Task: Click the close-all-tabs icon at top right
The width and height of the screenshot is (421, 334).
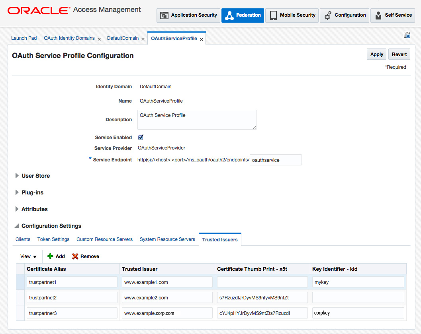Action: pyautogui.click(x=407, y=35)
